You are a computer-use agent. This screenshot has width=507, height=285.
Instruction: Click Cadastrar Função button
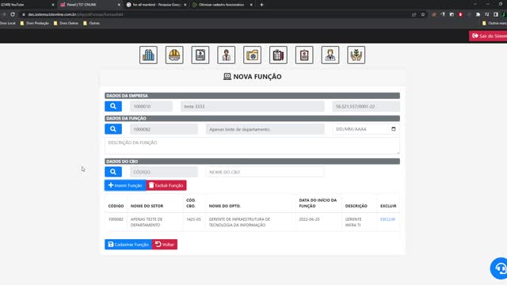pyautogui.click(x=128, y=245)
